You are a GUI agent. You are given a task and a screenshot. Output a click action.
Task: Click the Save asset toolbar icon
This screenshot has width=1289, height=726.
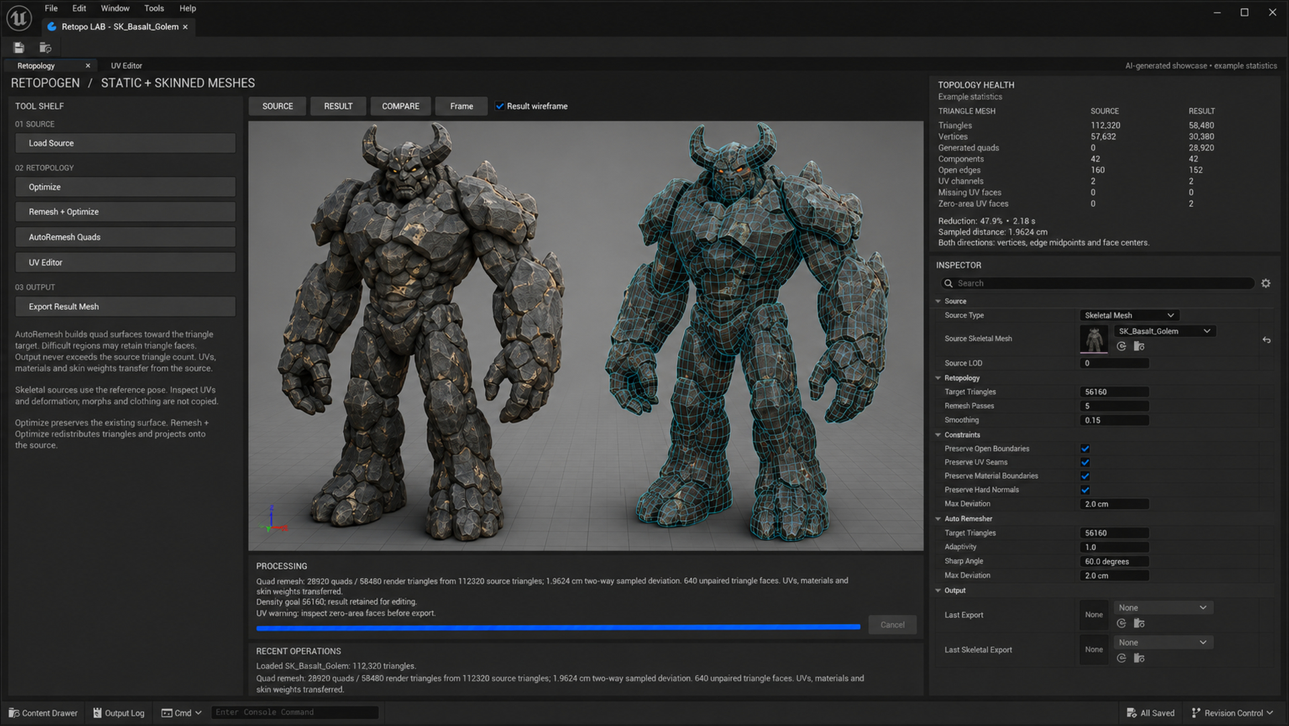tap(19, 48)
